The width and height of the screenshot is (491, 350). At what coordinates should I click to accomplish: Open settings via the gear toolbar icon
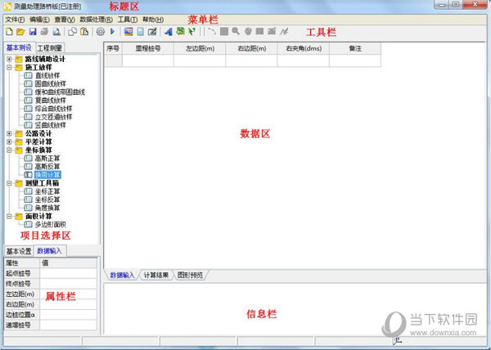point(100,32)
